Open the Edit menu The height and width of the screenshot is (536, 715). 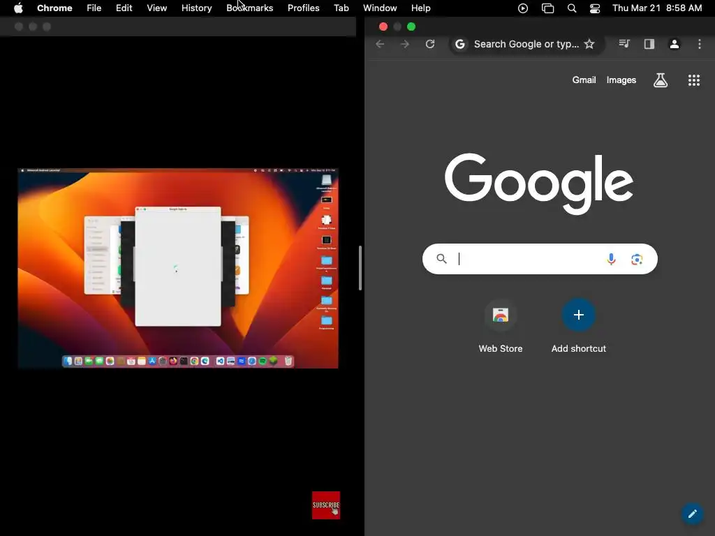click(x=124, y=8)
